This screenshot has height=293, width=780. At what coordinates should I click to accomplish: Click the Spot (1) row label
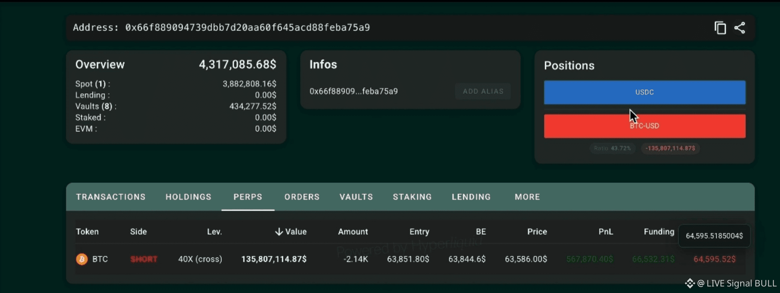click(93, 84)
